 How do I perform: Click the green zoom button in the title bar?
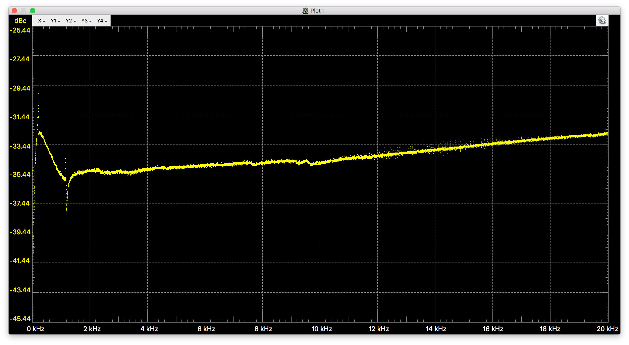pos(33,11)
